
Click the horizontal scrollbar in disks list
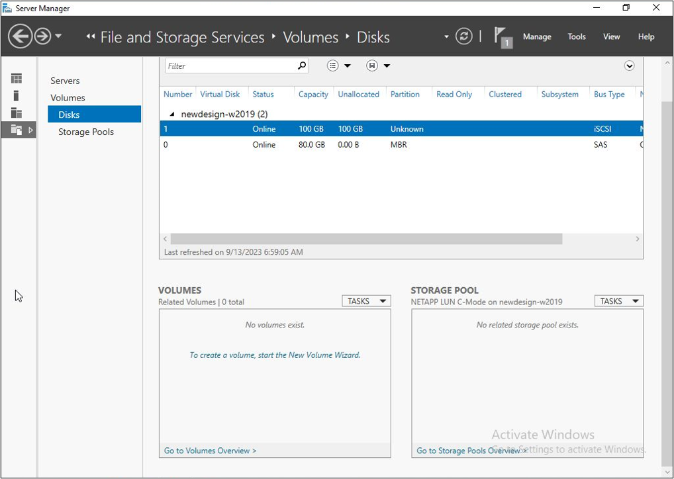click(x=365, y=239)
